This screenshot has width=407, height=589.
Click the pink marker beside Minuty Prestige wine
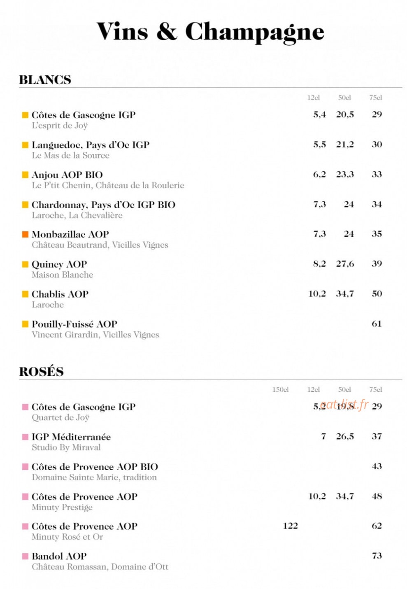tap(25, 496)
